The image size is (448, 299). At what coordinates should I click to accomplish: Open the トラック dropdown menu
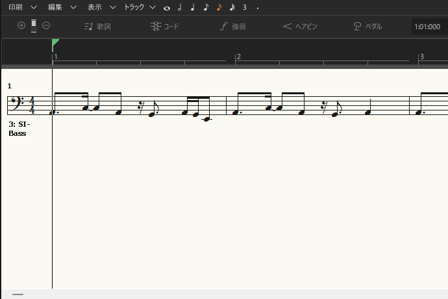140,7
